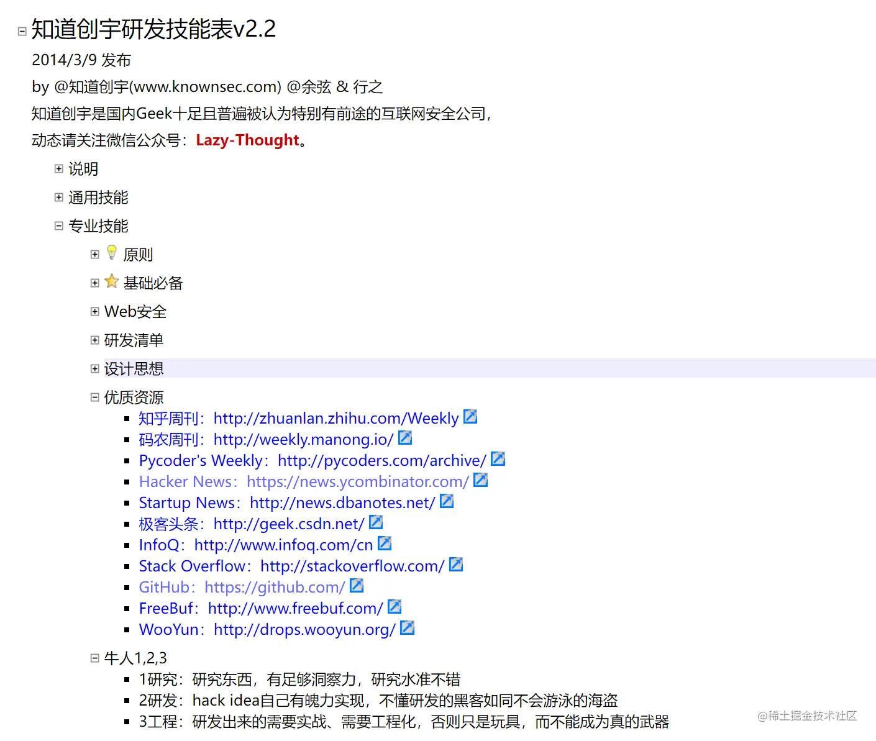Click the 2研发 hack idea list item
The image size is (876, 741).
(x=378, y=701)
